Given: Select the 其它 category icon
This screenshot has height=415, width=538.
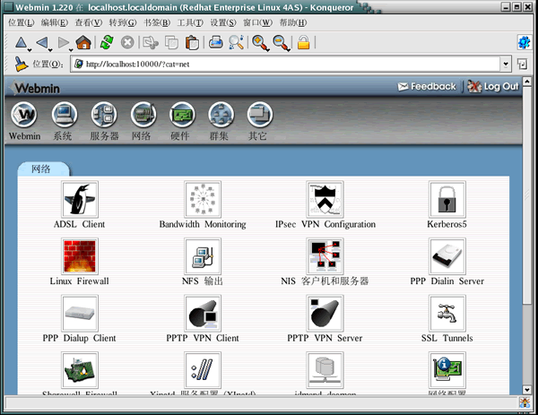Looking at the screenshot, I should (x=260, y=115).
